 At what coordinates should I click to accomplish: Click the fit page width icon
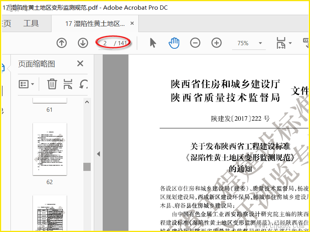[281, 43]
